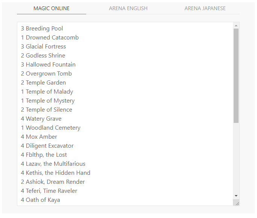Click the '2 Temple Garden' line
The width and height of the screenshot is (257, 218).
(x=43, y=83)
